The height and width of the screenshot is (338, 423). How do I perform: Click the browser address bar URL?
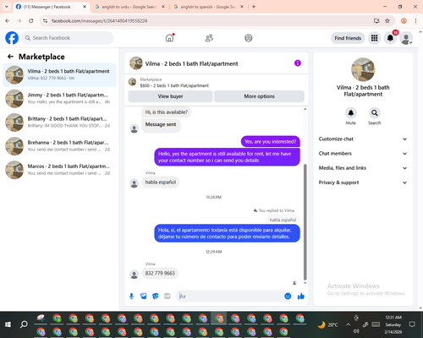coord(99,21)
